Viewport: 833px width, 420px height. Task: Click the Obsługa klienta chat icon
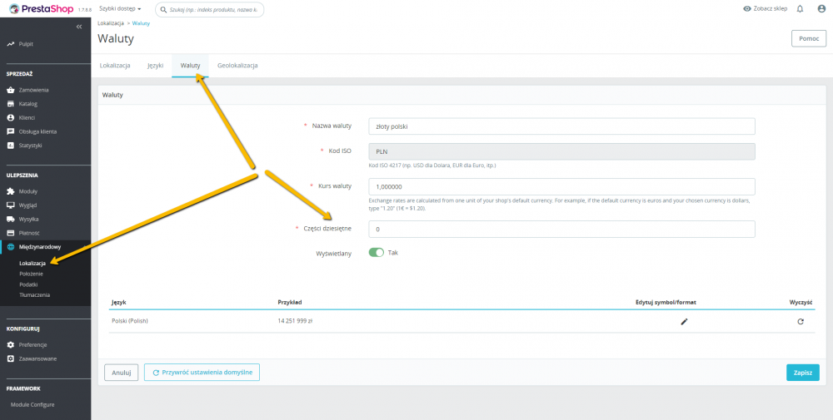(11, 131)
